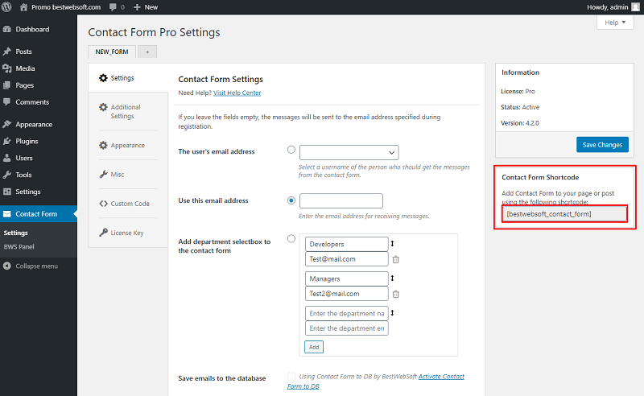Tick the Save emails to database checkbox

point(291,377)
